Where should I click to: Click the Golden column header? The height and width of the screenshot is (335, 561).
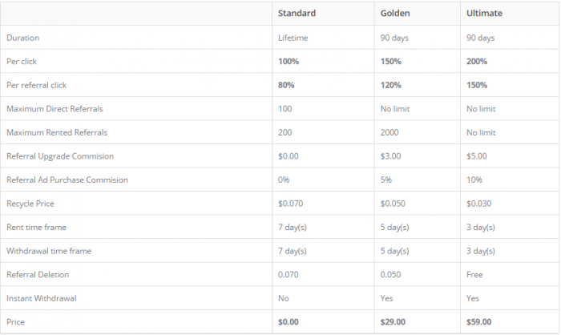pyautogui.click(x=395, y=14)
